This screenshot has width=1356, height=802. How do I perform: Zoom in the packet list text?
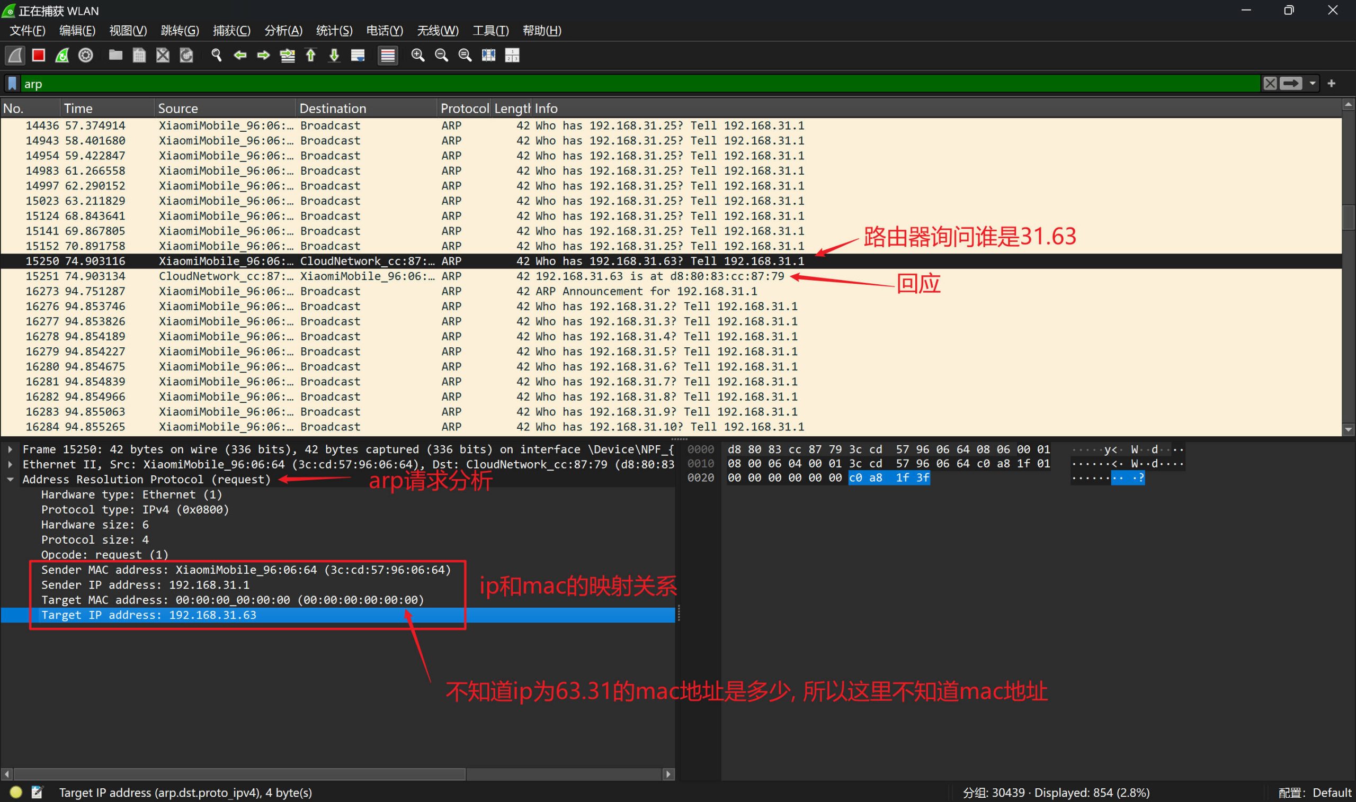pyautogui.click(x=417, y=55)
